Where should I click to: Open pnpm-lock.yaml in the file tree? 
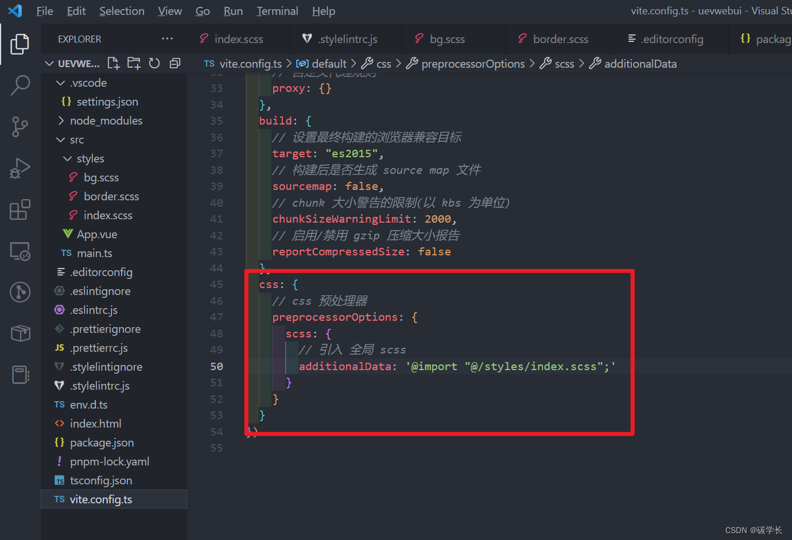[x=114, y=461]
